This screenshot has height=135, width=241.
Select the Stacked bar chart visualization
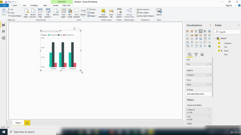(x=188, y=31)
